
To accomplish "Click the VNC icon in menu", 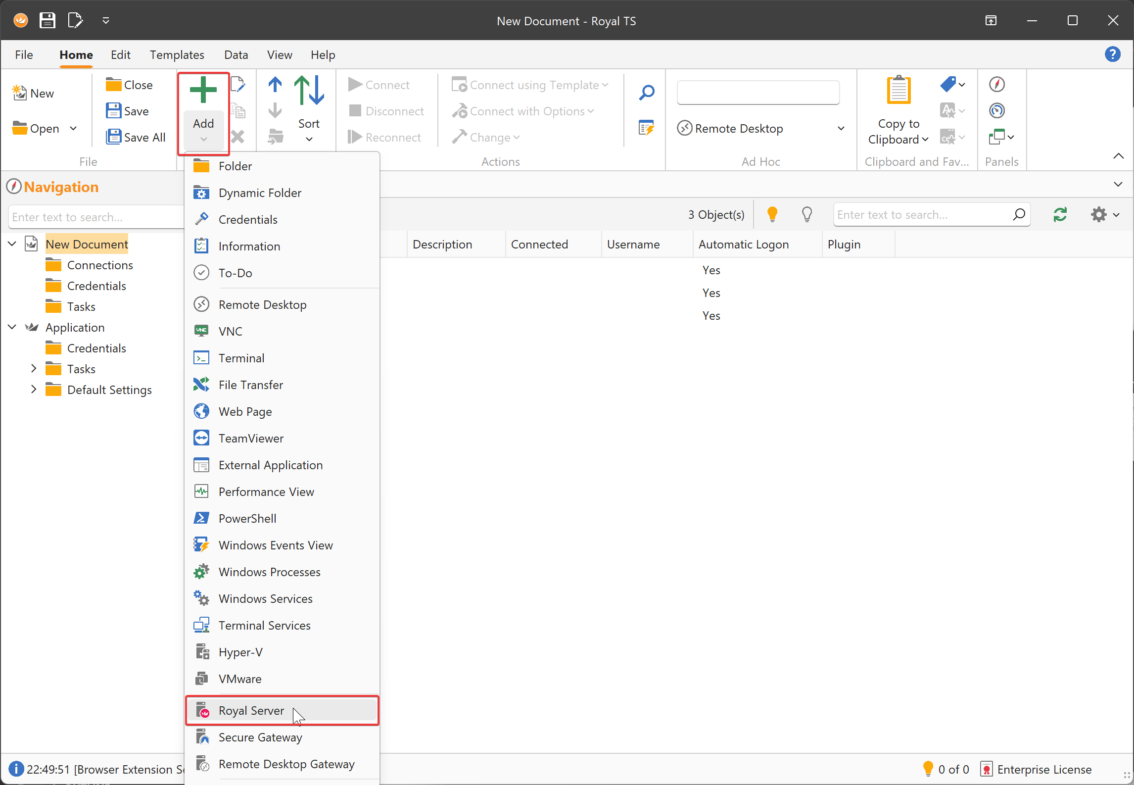I will [201, 331].
